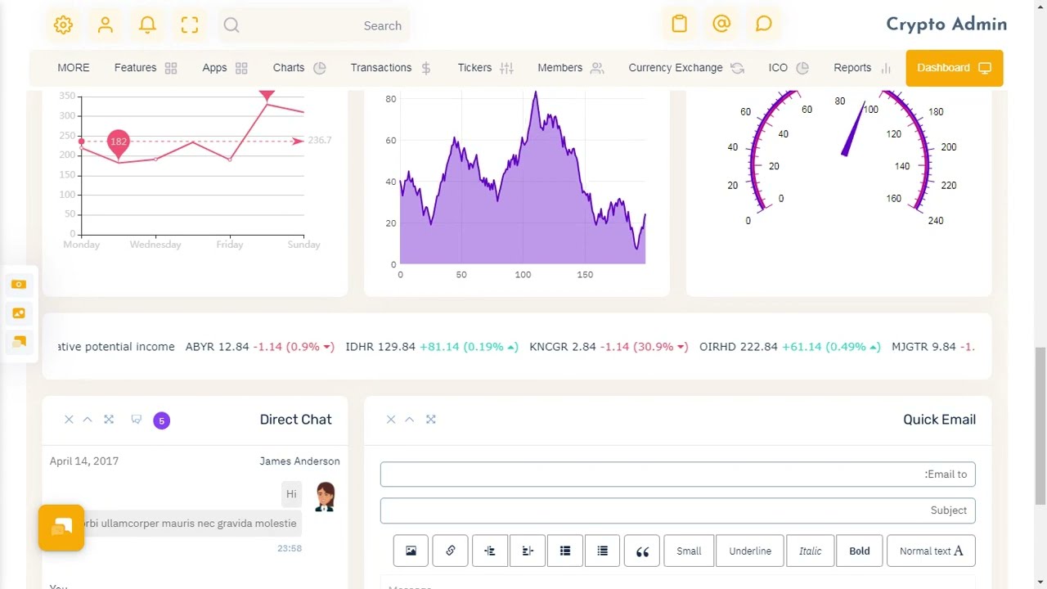
Task: Click the 236.7 average line label
Action: coord(320,141)
